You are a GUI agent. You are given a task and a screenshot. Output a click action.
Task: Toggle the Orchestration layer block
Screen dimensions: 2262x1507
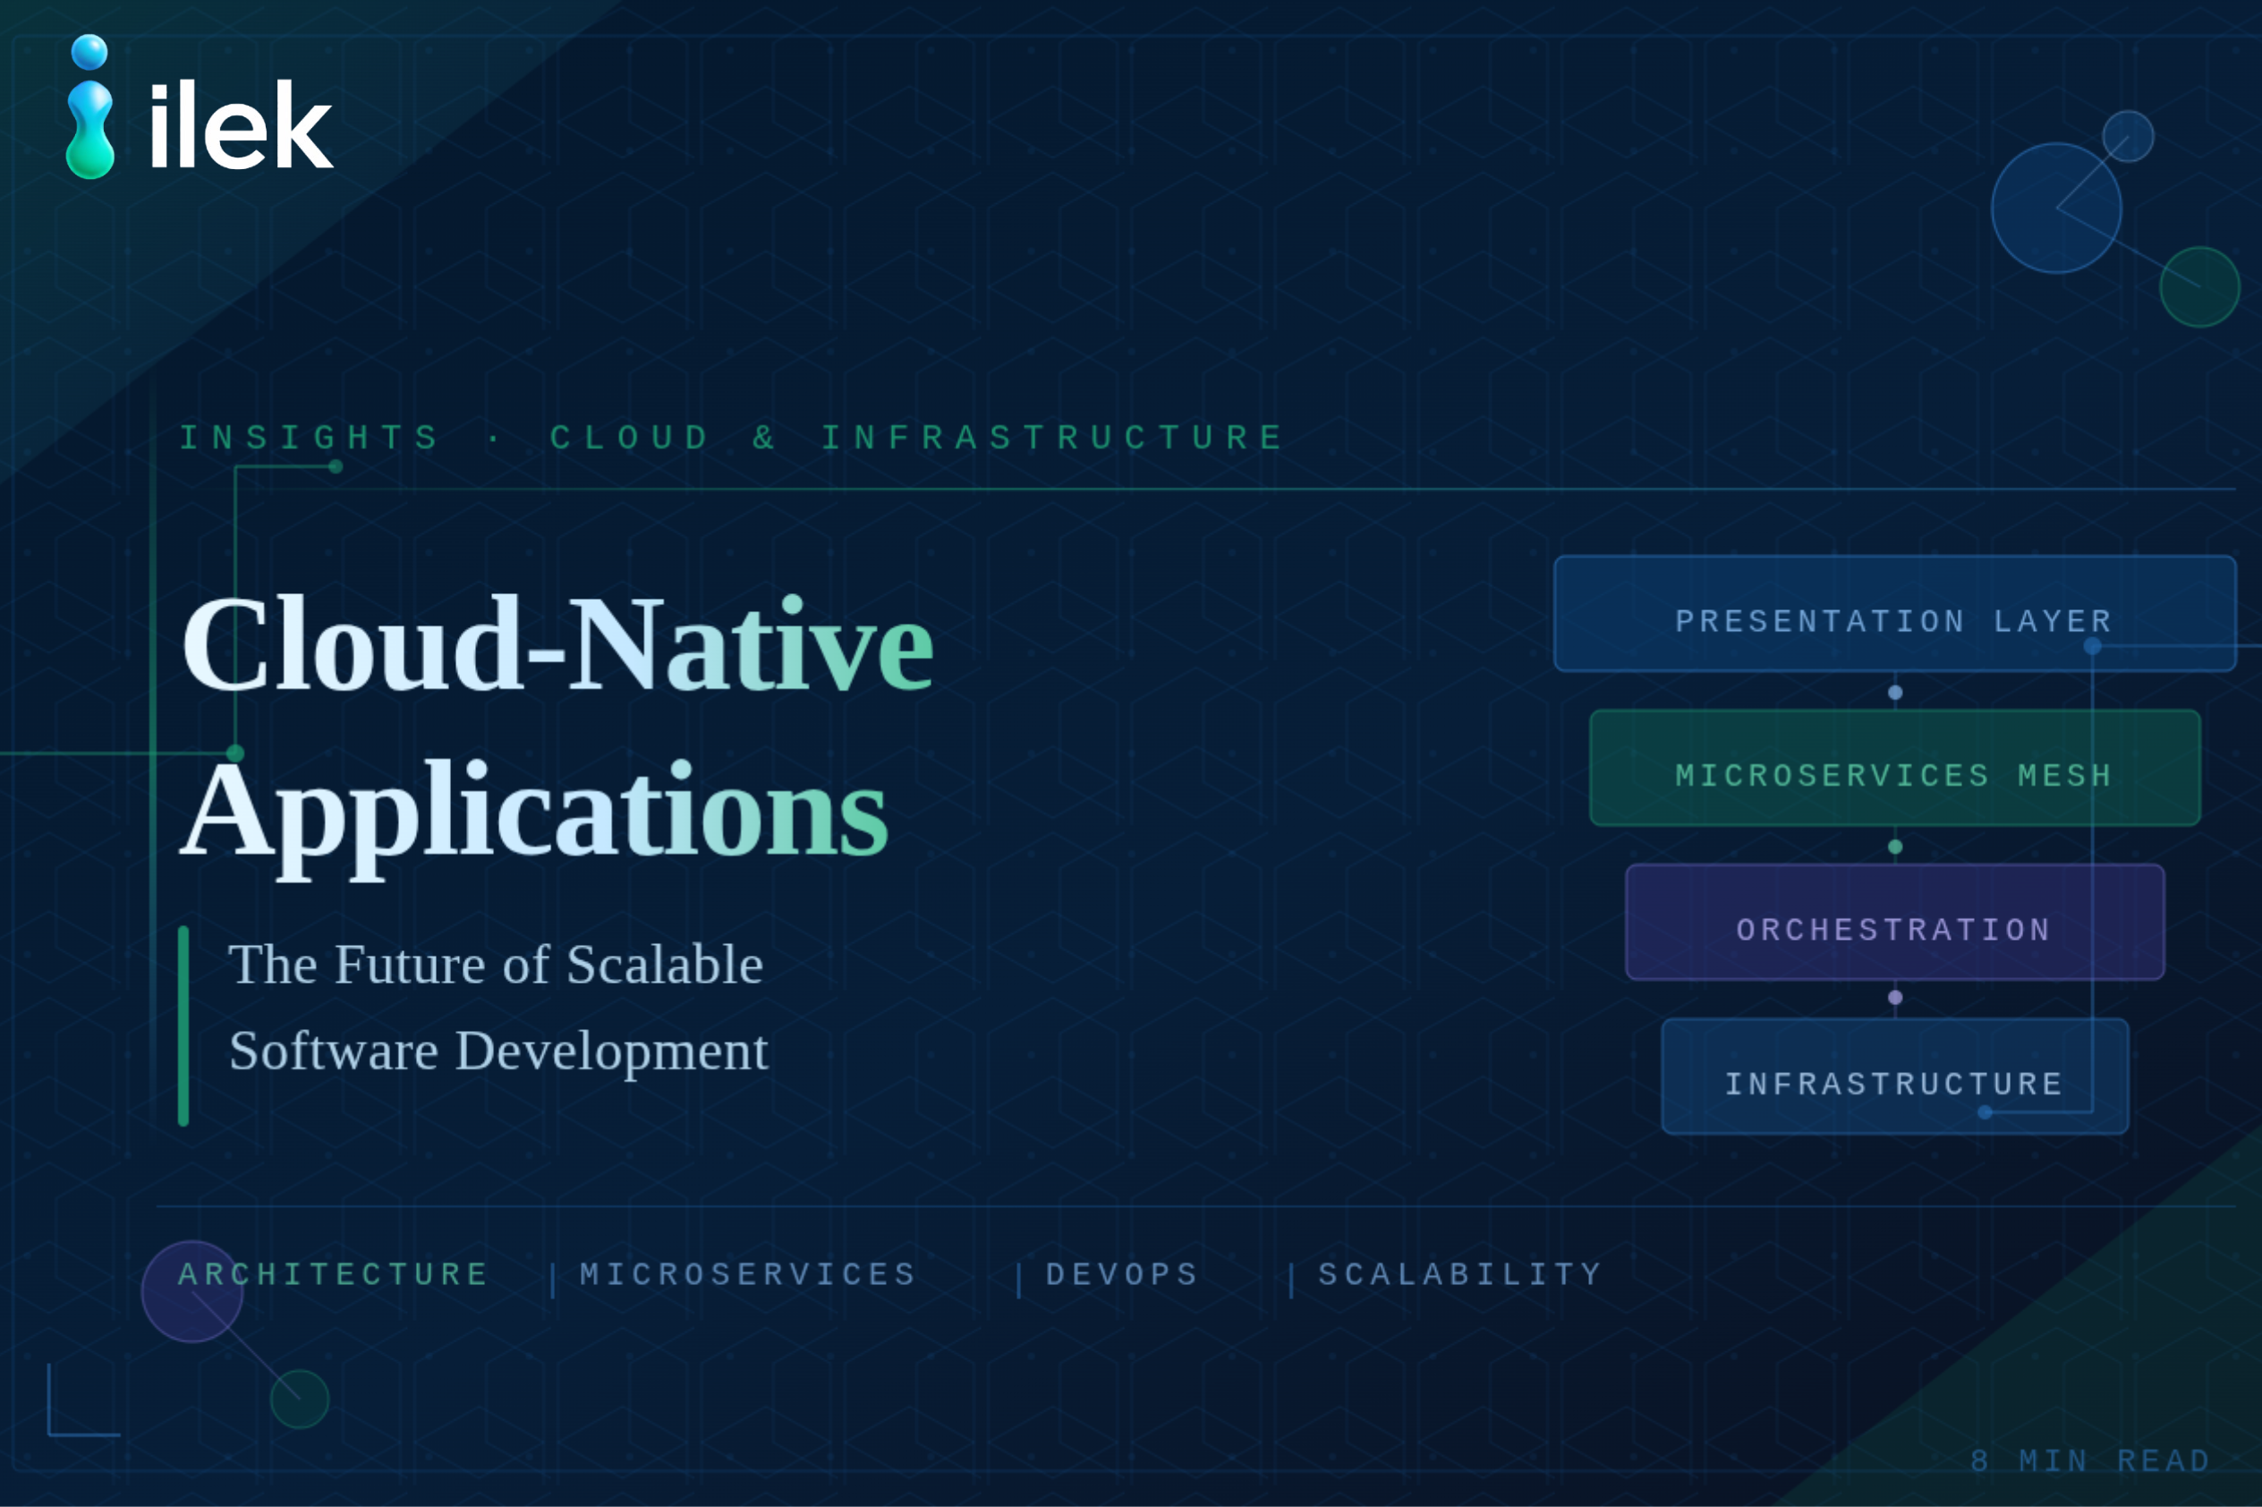point(1893,927)
